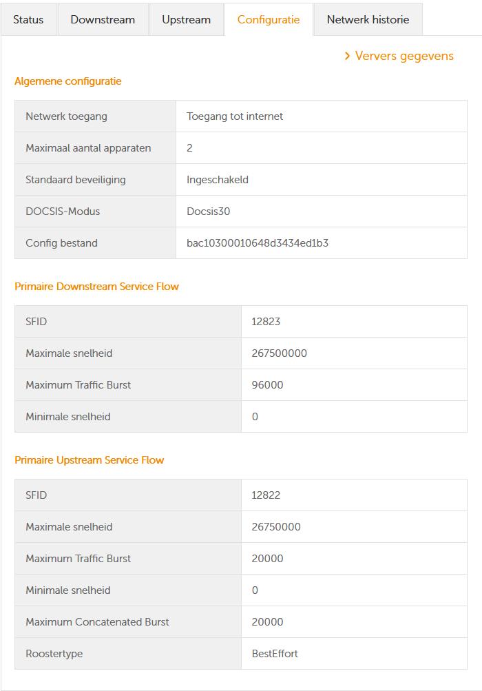The width and height of the screenshot is (482, 691).
Task: Click the Maximum Concatenated Burst label
Action: [x=97, y=622]
